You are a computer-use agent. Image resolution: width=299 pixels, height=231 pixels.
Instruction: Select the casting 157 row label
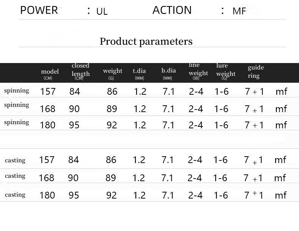[x=15, y=160]
